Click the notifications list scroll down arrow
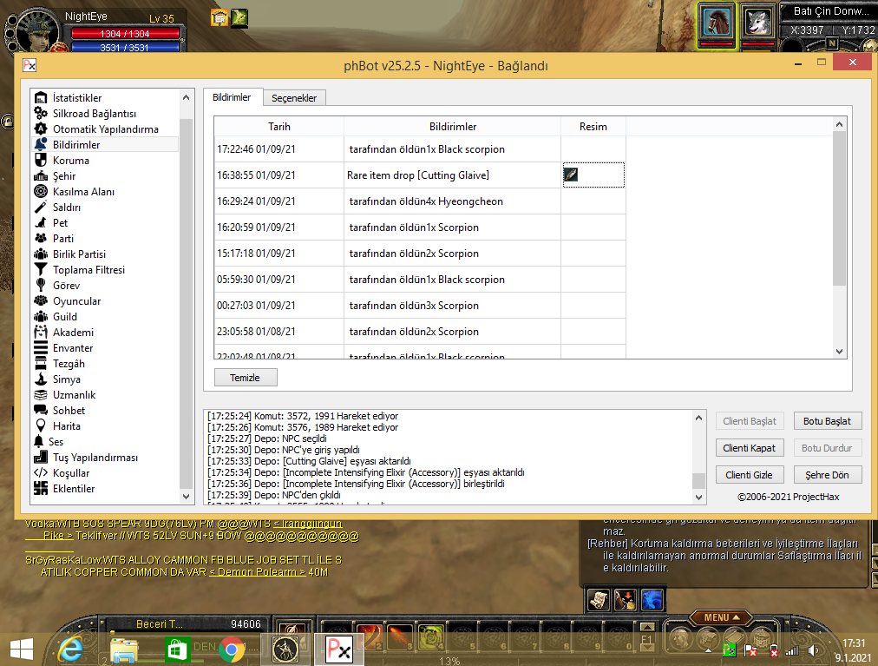 839,351
